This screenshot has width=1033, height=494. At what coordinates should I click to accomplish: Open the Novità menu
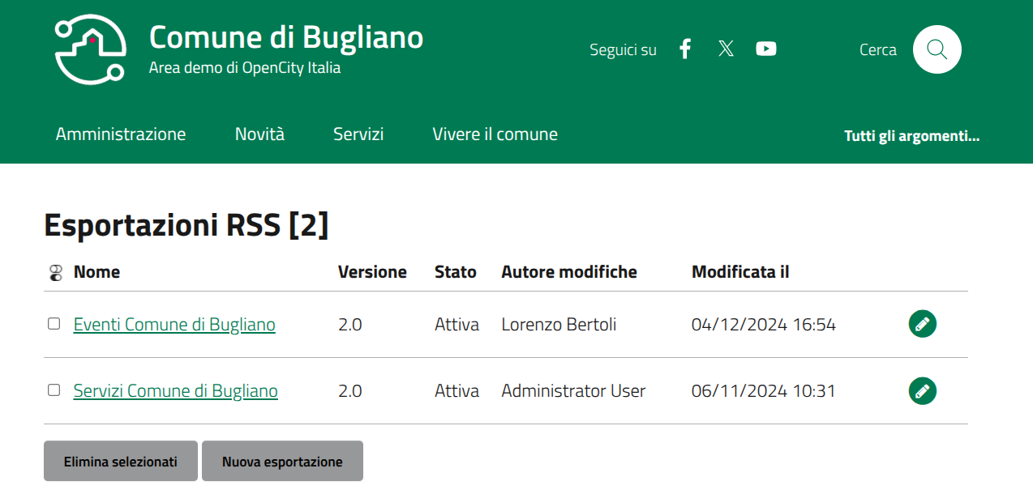coord(259,134)
